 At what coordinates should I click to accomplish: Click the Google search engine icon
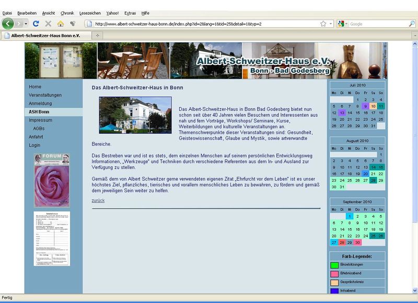pyautogui.click(x=341, y=24)
